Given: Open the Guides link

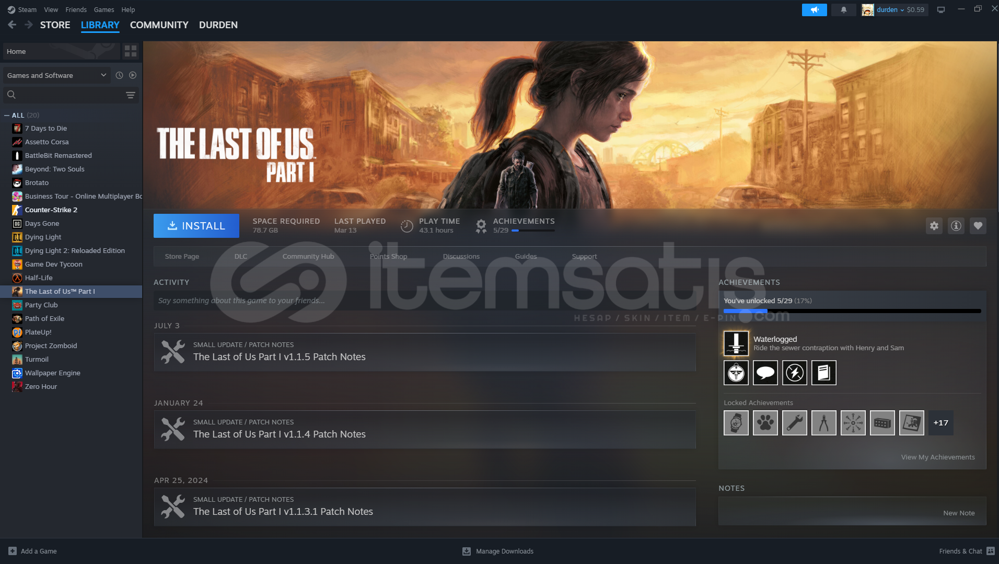Looking at the screenshot, I should tap(526, 256).
